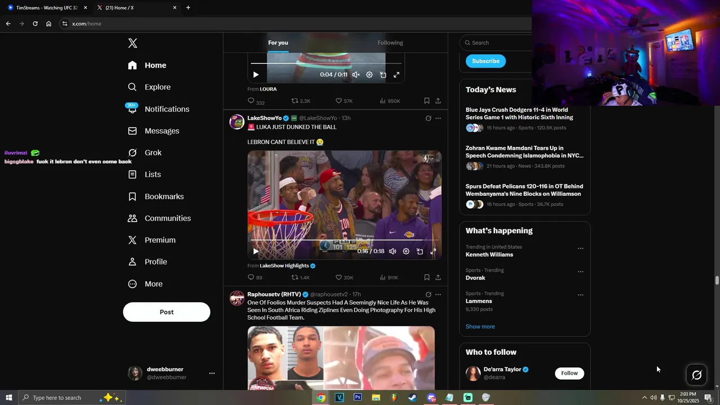This screenshot has height=405, width=720.
Task: Make the LakeShow video fullscreen
Action: (433, 251)
